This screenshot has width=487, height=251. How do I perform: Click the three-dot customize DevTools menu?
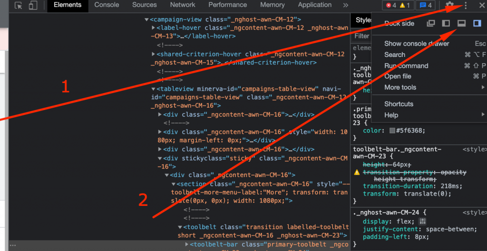coord(466,5)
